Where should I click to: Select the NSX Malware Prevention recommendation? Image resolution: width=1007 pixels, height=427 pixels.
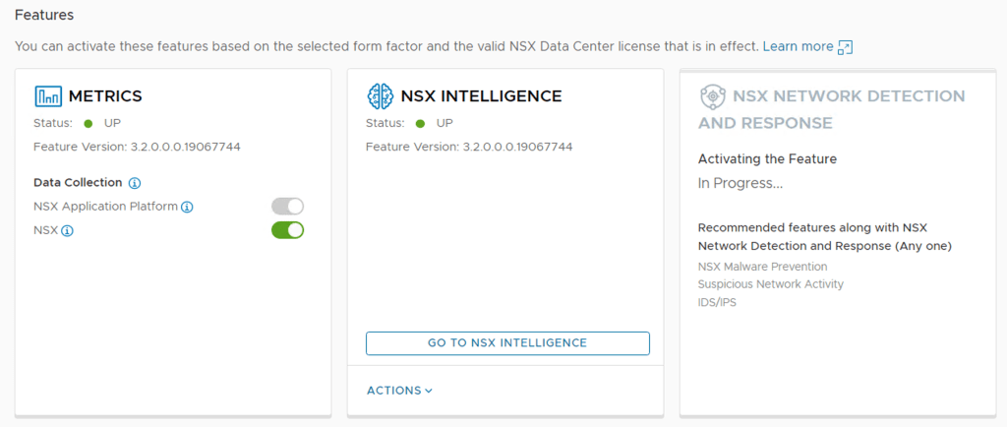762,267
